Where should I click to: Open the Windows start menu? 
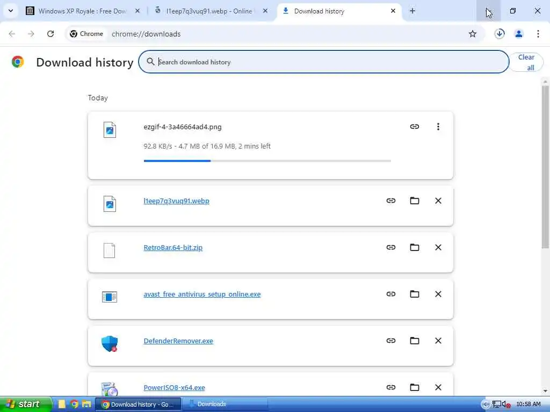26,404
